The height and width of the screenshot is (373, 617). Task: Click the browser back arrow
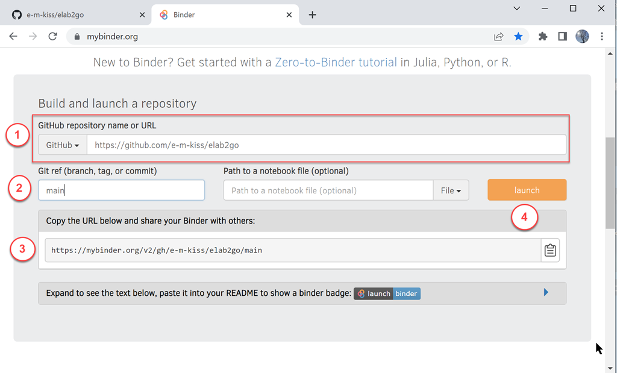point(13,36)
